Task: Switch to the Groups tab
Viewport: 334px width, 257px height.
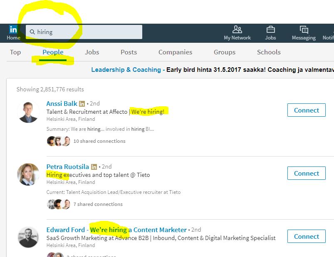Action: pos(225,52)
